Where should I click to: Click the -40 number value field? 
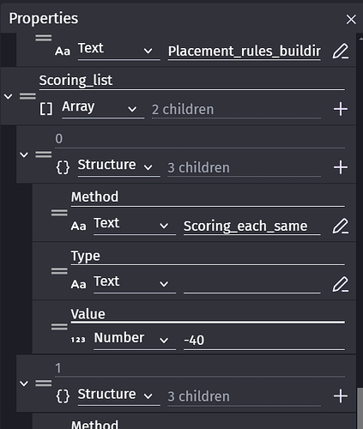coord(264,341)
